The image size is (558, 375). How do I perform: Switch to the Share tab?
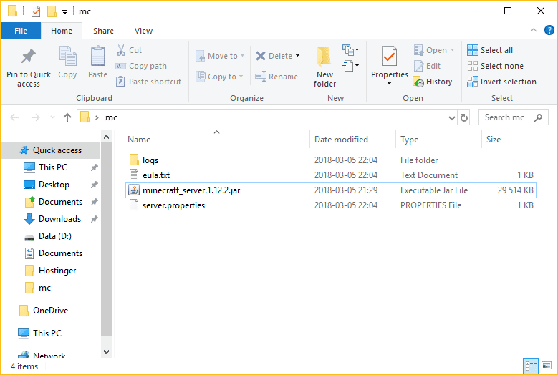104,31
